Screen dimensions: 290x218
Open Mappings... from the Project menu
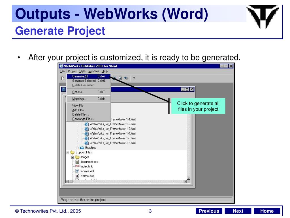(x=89, y=99)
